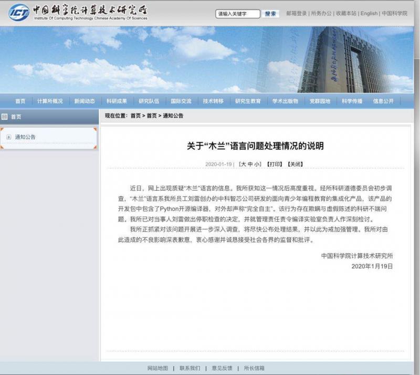Click the publish date 2020-01-19
The width and height of the screenshot is (420, 375).
pyautogui.click(x=218, y=164)
